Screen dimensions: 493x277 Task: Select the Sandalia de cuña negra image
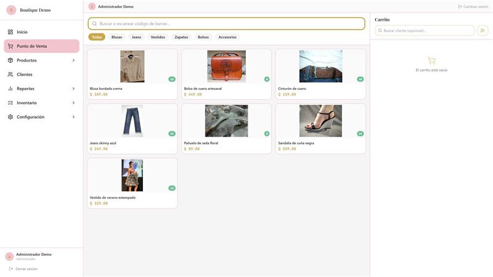[320, 121]
